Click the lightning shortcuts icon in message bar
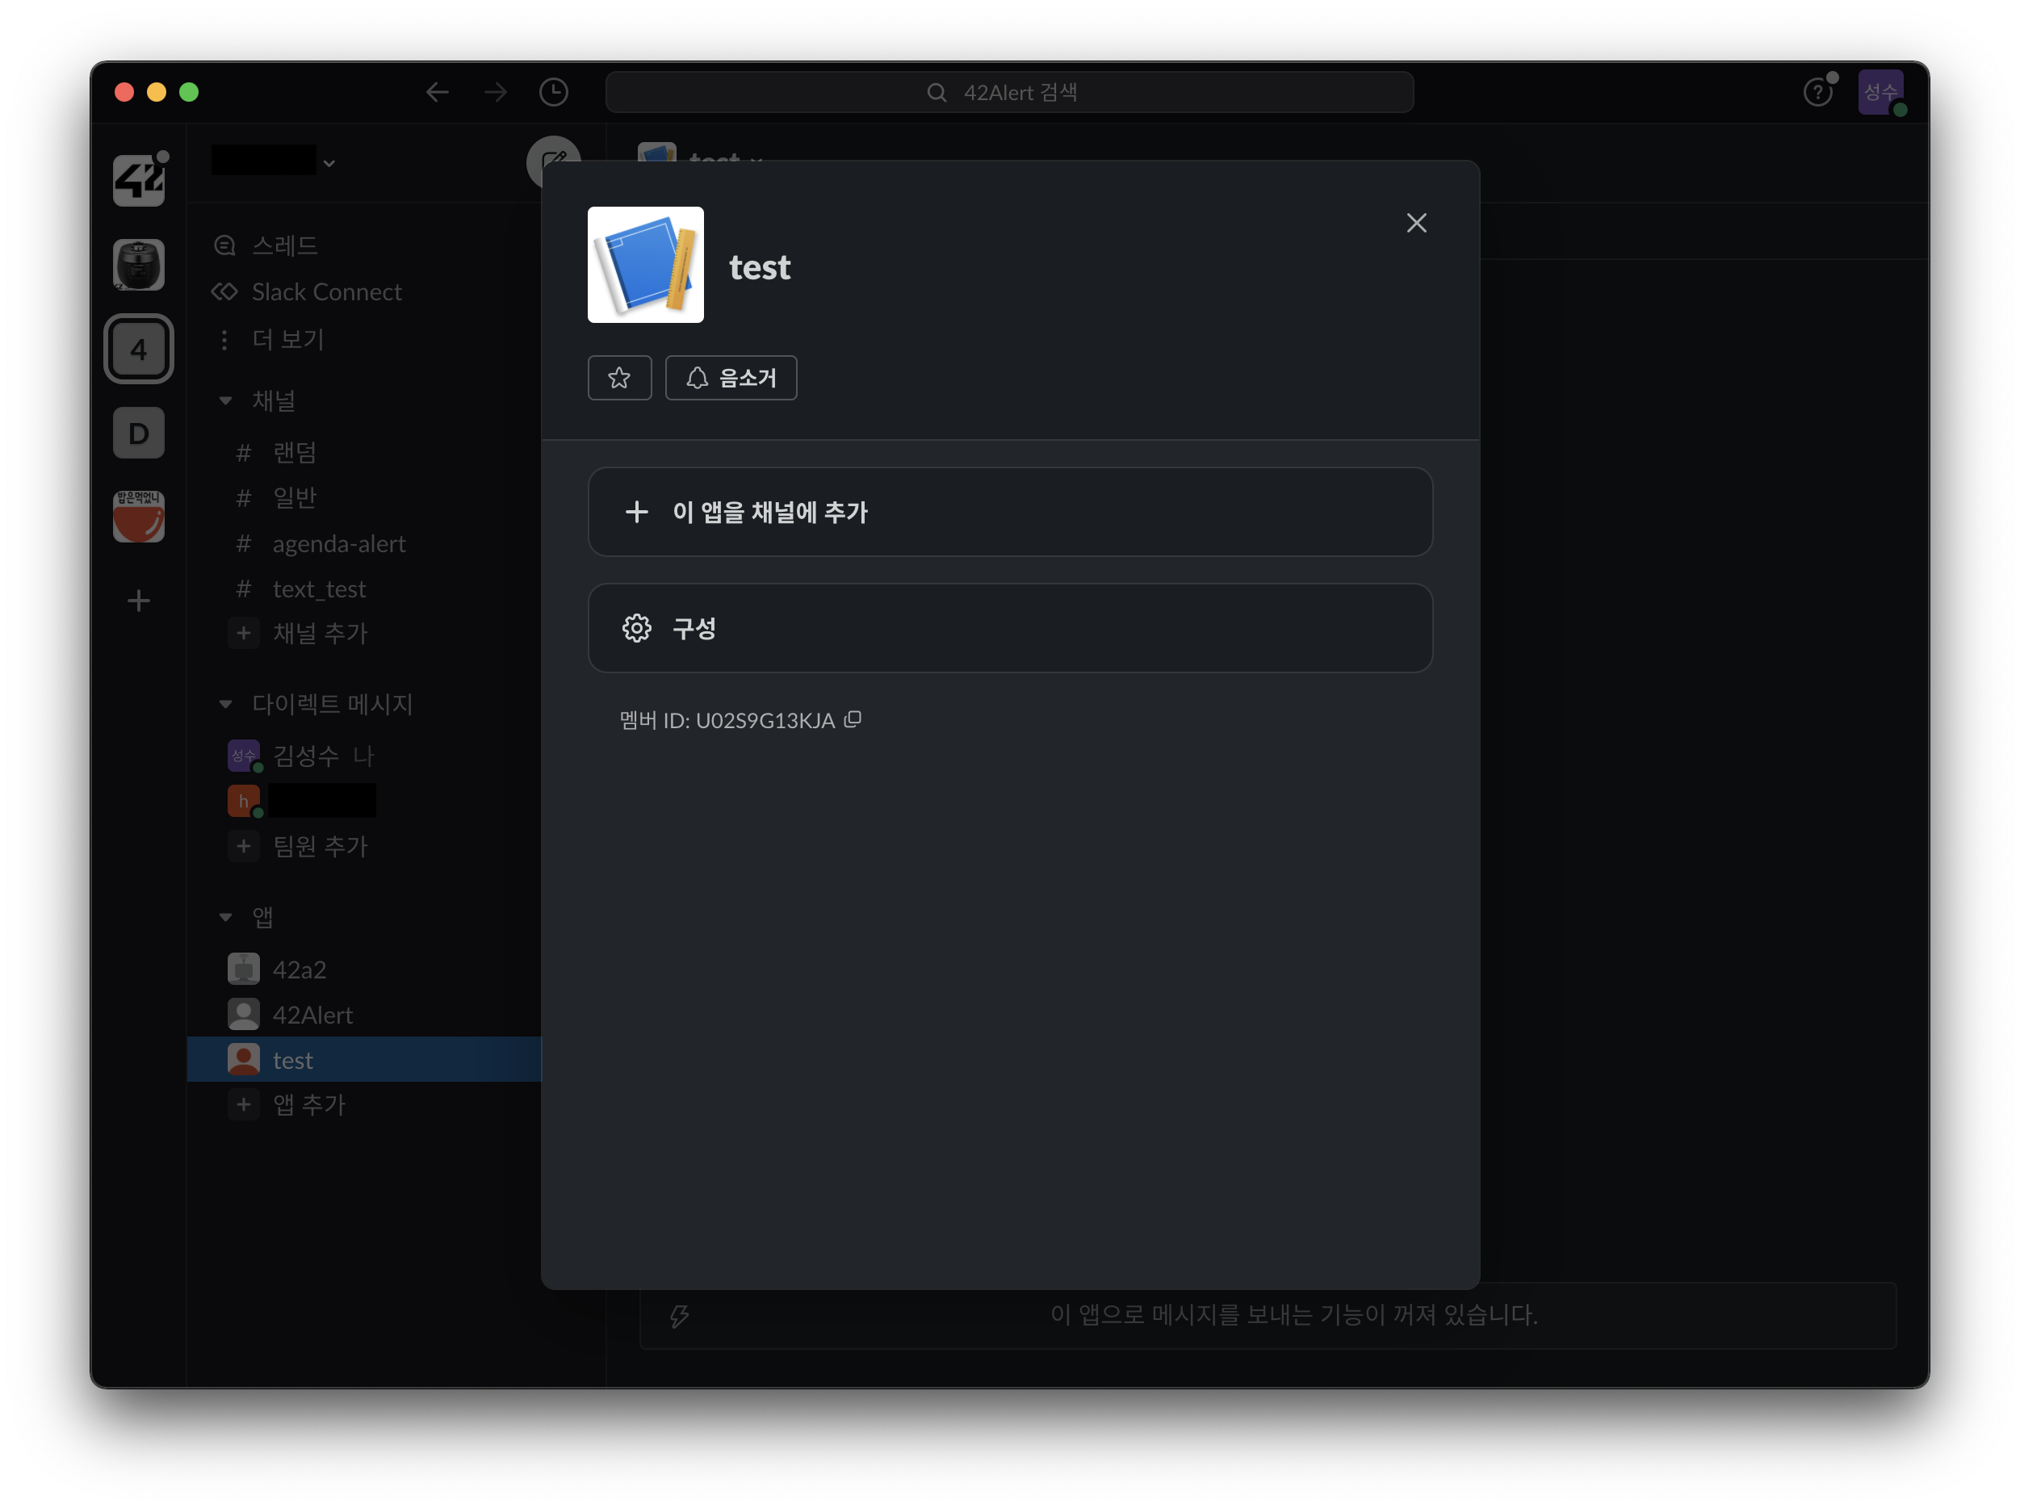 click(x=679, y=1315)
